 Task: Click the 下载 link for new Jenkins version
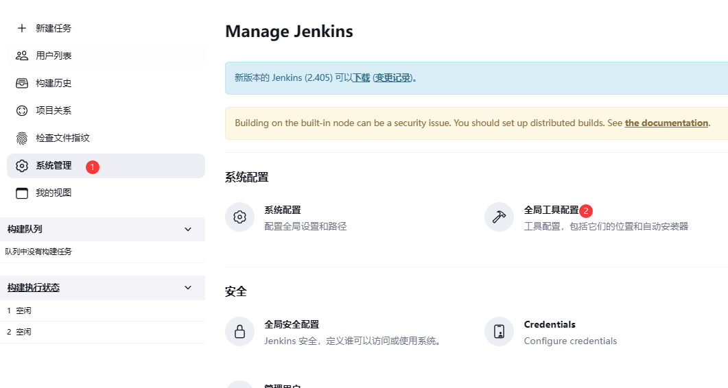click(x=361, y=78)
